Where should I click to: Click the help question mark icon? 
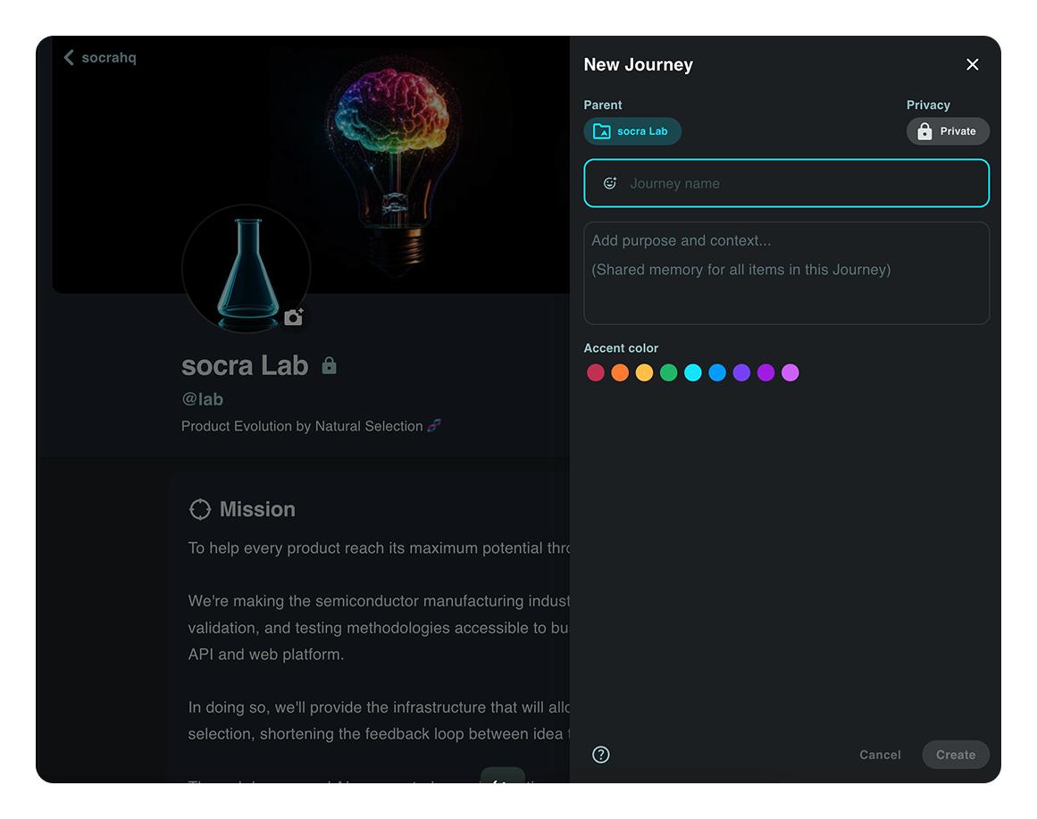(x=601, y=755)
